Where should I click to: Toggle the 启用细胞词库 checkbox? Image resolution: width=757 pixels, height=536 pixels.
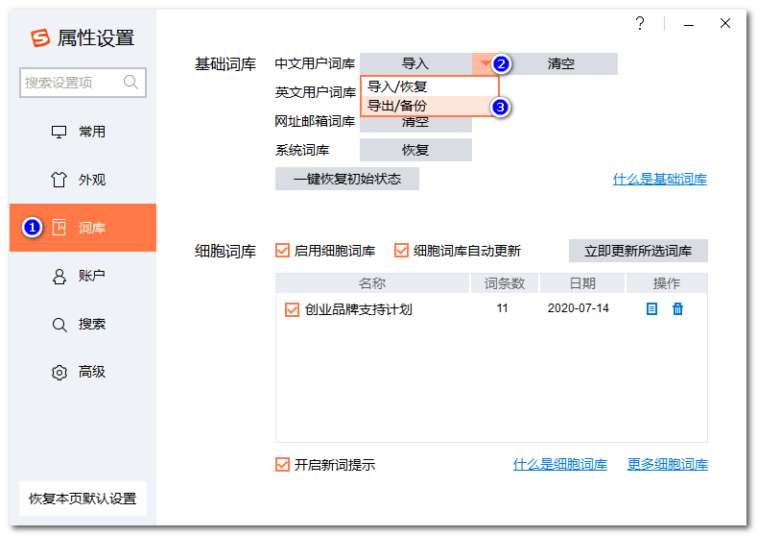tap(282, 251)
